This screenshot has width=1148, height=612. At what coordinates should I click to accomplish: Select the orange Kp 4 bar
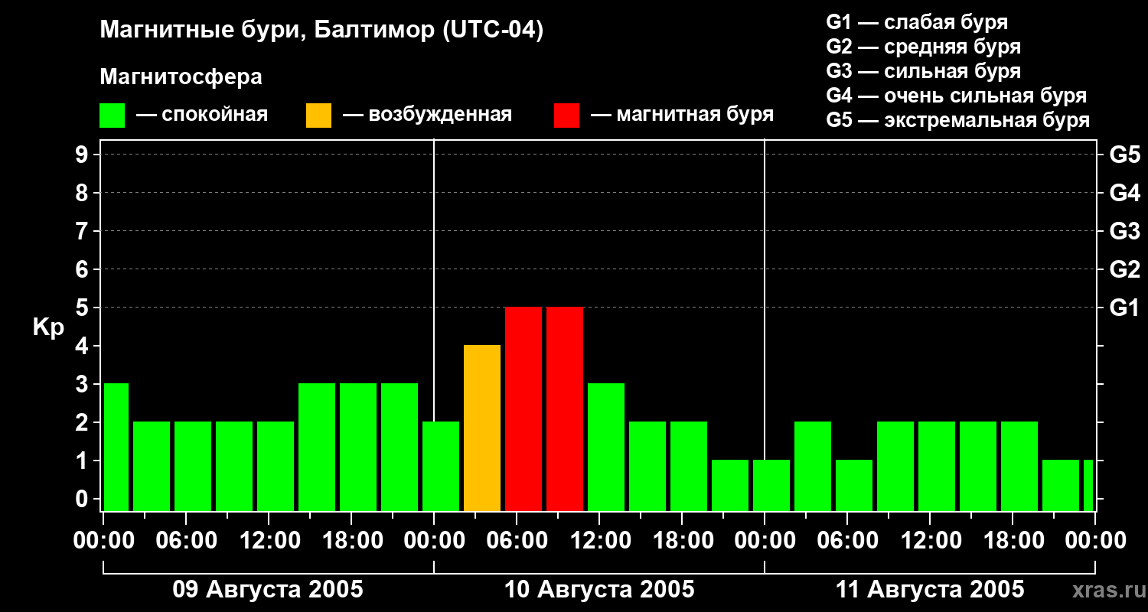click(x=482, y=428)
